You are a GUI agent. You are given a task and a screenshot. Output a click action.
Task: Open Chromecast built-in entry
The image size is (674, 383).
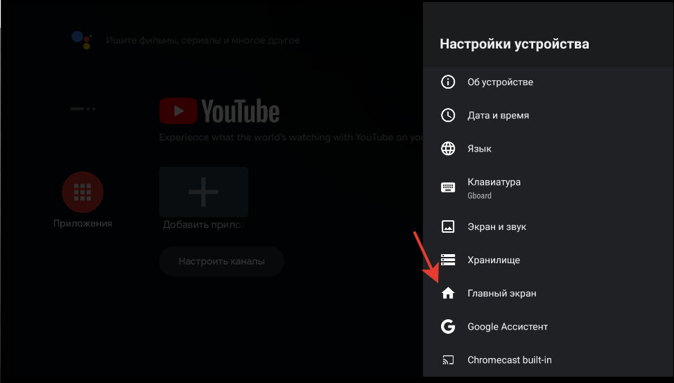coord(548,360)
